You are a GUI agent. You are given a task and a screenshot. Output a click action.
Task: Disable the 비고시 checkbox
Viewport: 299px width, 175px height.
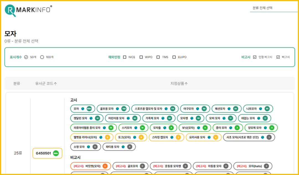click(x=278, y=57)
